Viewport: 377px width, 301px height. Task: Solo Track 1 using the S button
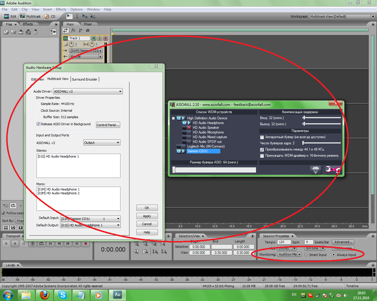pos(100,38)
